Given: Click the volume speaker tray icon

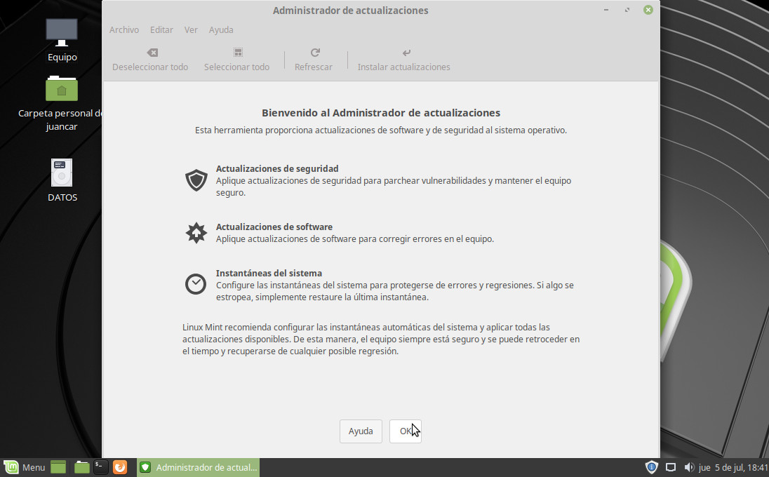Looking at the screenshot, I should [x=688, y=467].
